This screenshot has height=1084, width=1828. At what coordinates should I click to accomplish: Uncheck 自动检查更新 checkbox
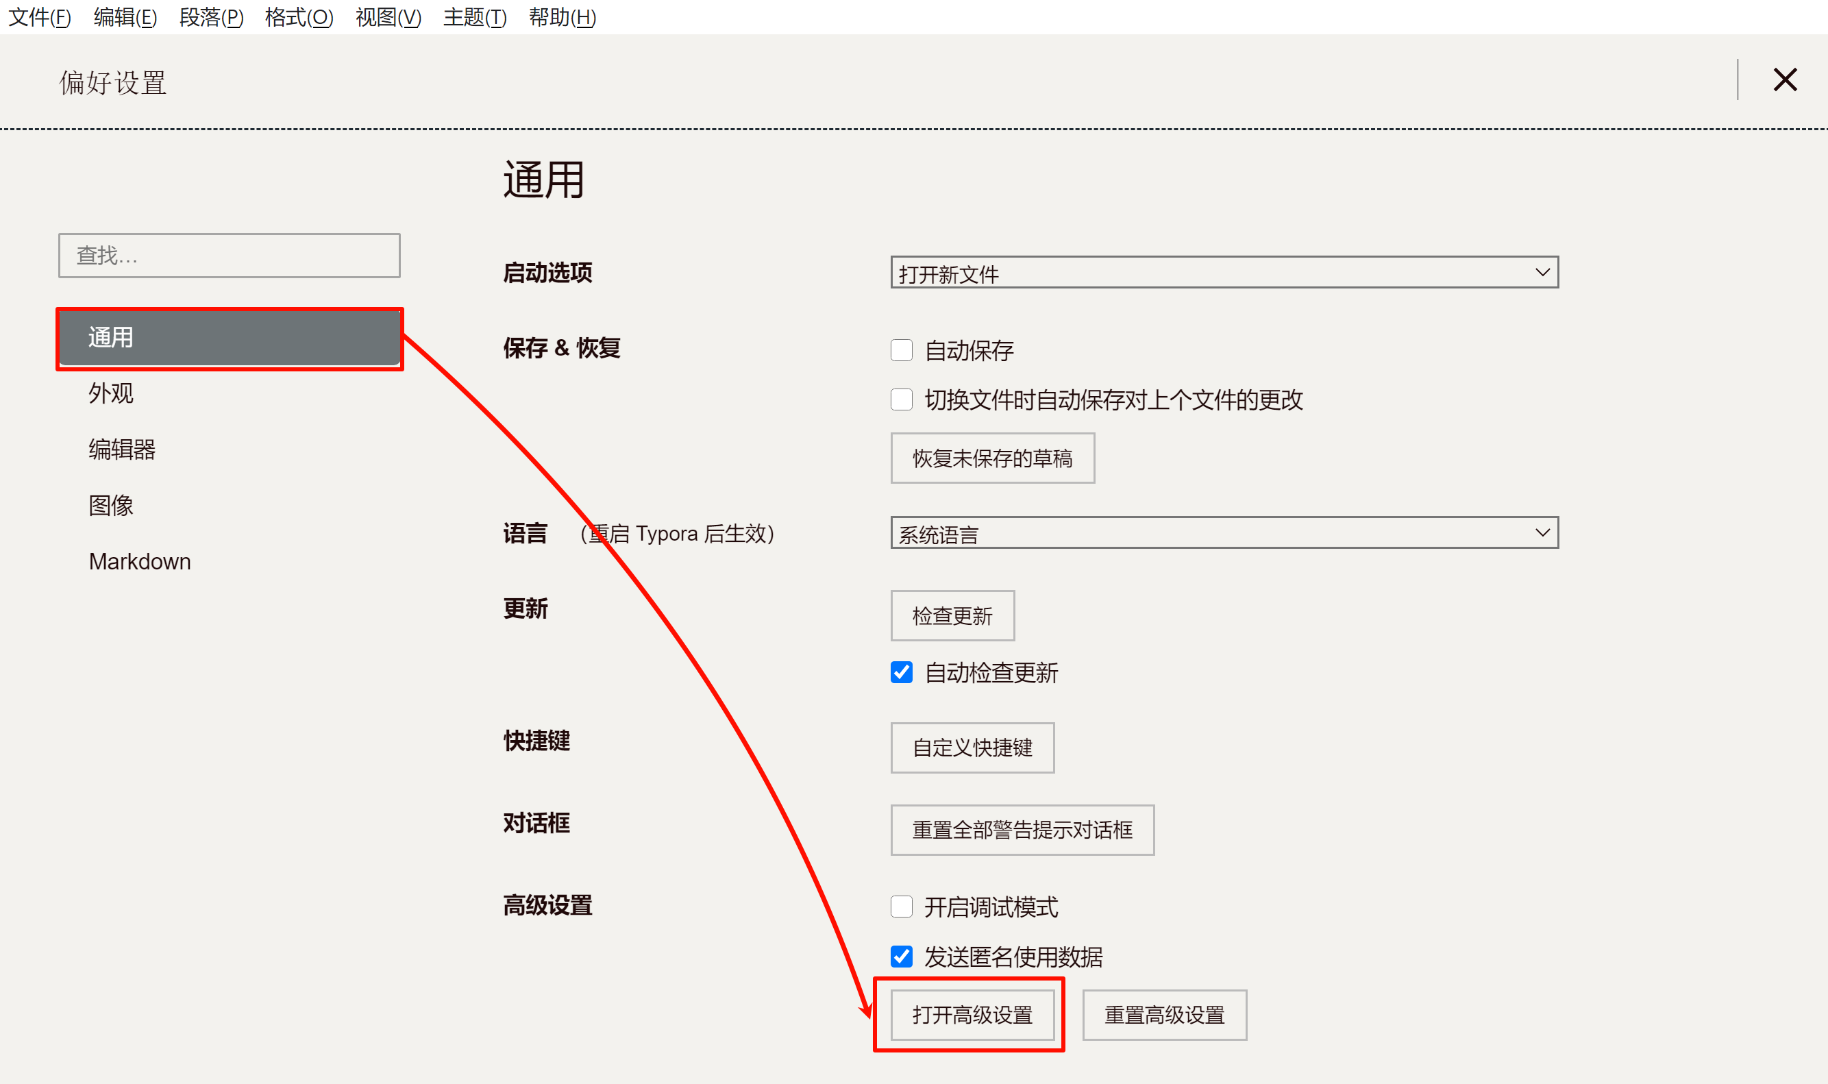point(901,672)
